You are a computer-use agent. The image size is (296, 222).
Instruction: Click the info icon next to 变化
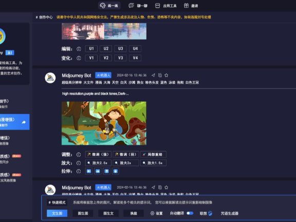click(79, 58)
